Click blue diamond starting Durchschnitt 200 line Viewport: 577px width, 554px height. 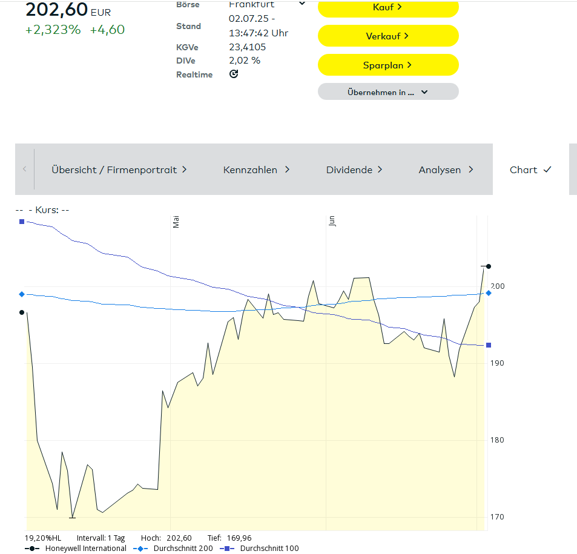22,294
